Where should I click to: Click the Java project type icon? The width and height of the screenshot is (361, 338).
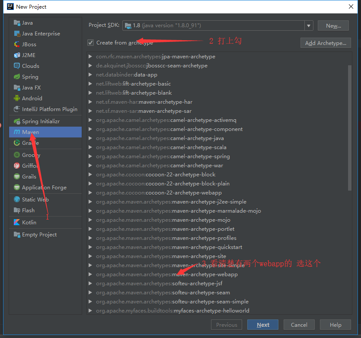(17, 23)
